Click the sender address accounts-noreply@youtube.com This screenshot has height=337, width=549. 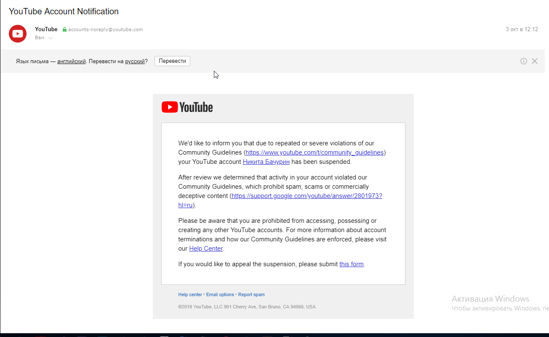click(x=105, y=29)
